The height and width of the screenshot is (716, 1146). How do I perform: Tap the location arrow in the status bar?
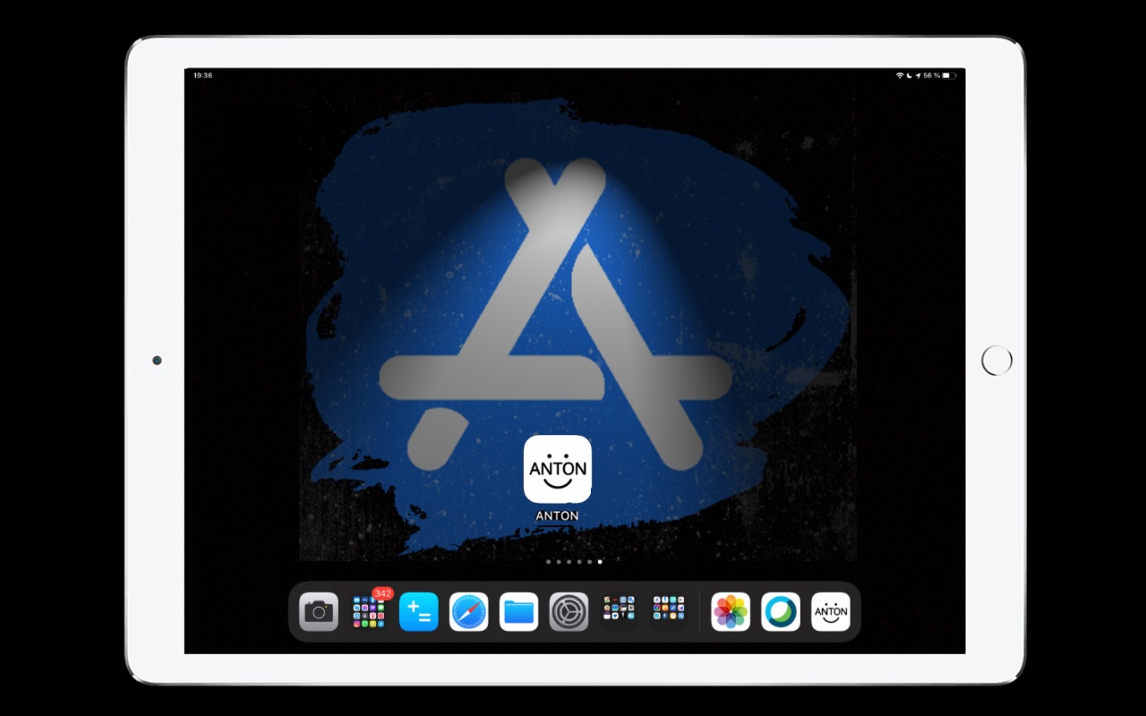point(918,75)
